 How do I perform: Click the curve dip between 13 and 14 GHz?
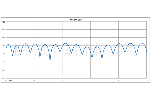[x=102, y=57]
